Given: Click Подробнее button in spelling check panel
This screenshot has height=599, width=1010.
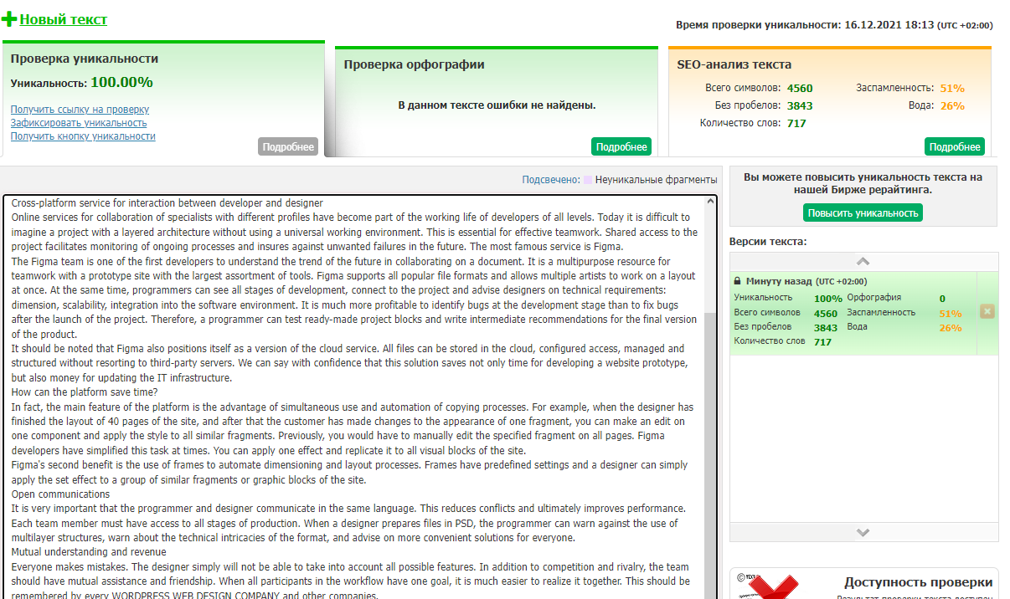Looking at the screenshot, I should 621,146.
